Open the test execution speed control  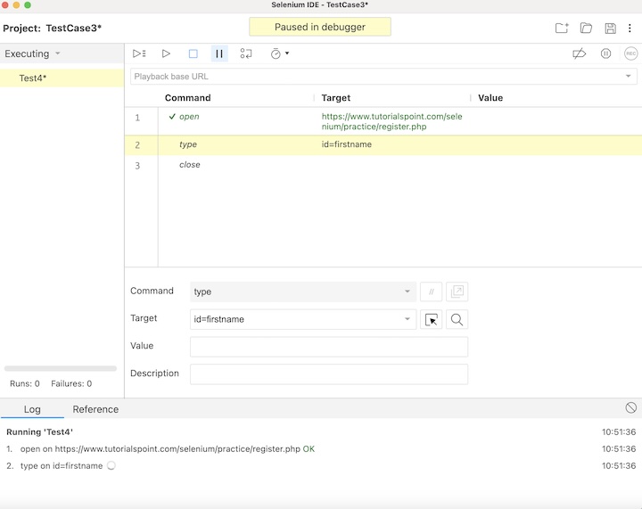(279, 53)
